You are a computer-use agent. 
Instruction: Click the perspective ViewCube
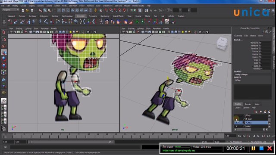pos(222,43)
